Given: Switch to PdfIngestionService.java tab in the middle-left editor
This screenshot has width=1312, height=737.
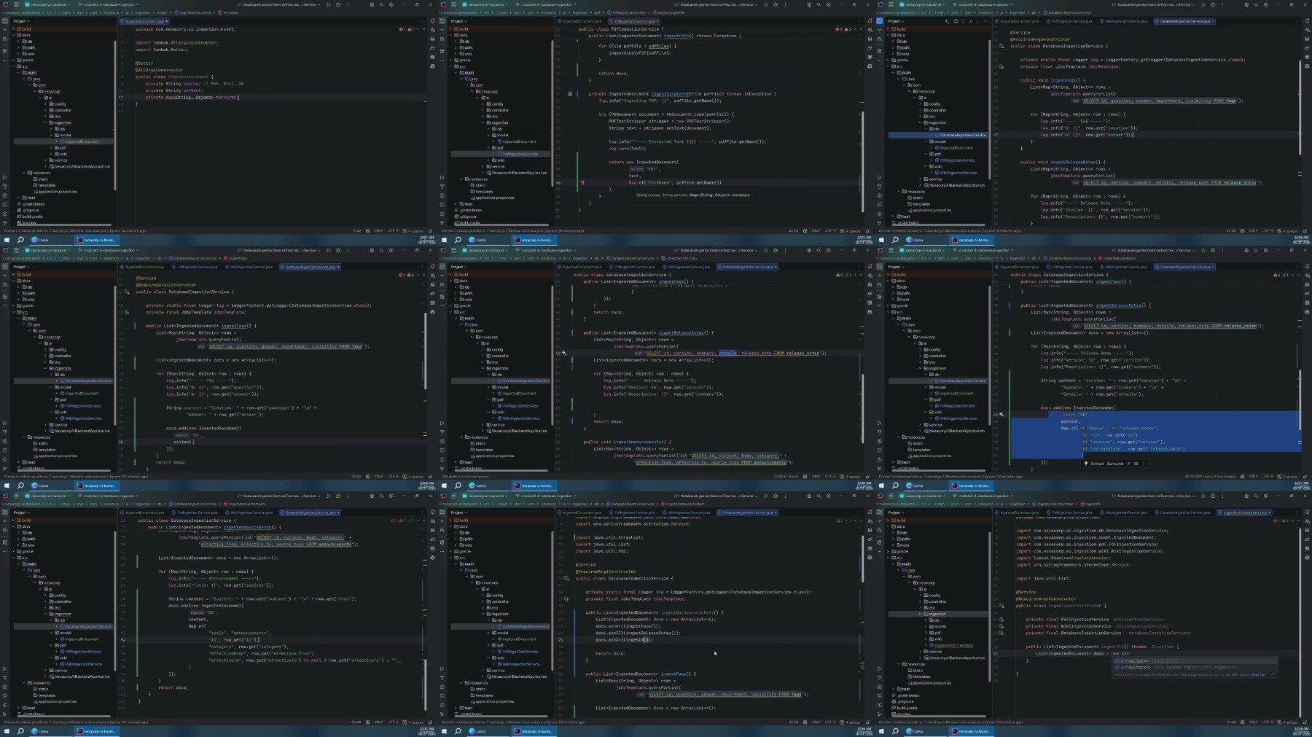Looking at the screenshot, I should [196, 267].
